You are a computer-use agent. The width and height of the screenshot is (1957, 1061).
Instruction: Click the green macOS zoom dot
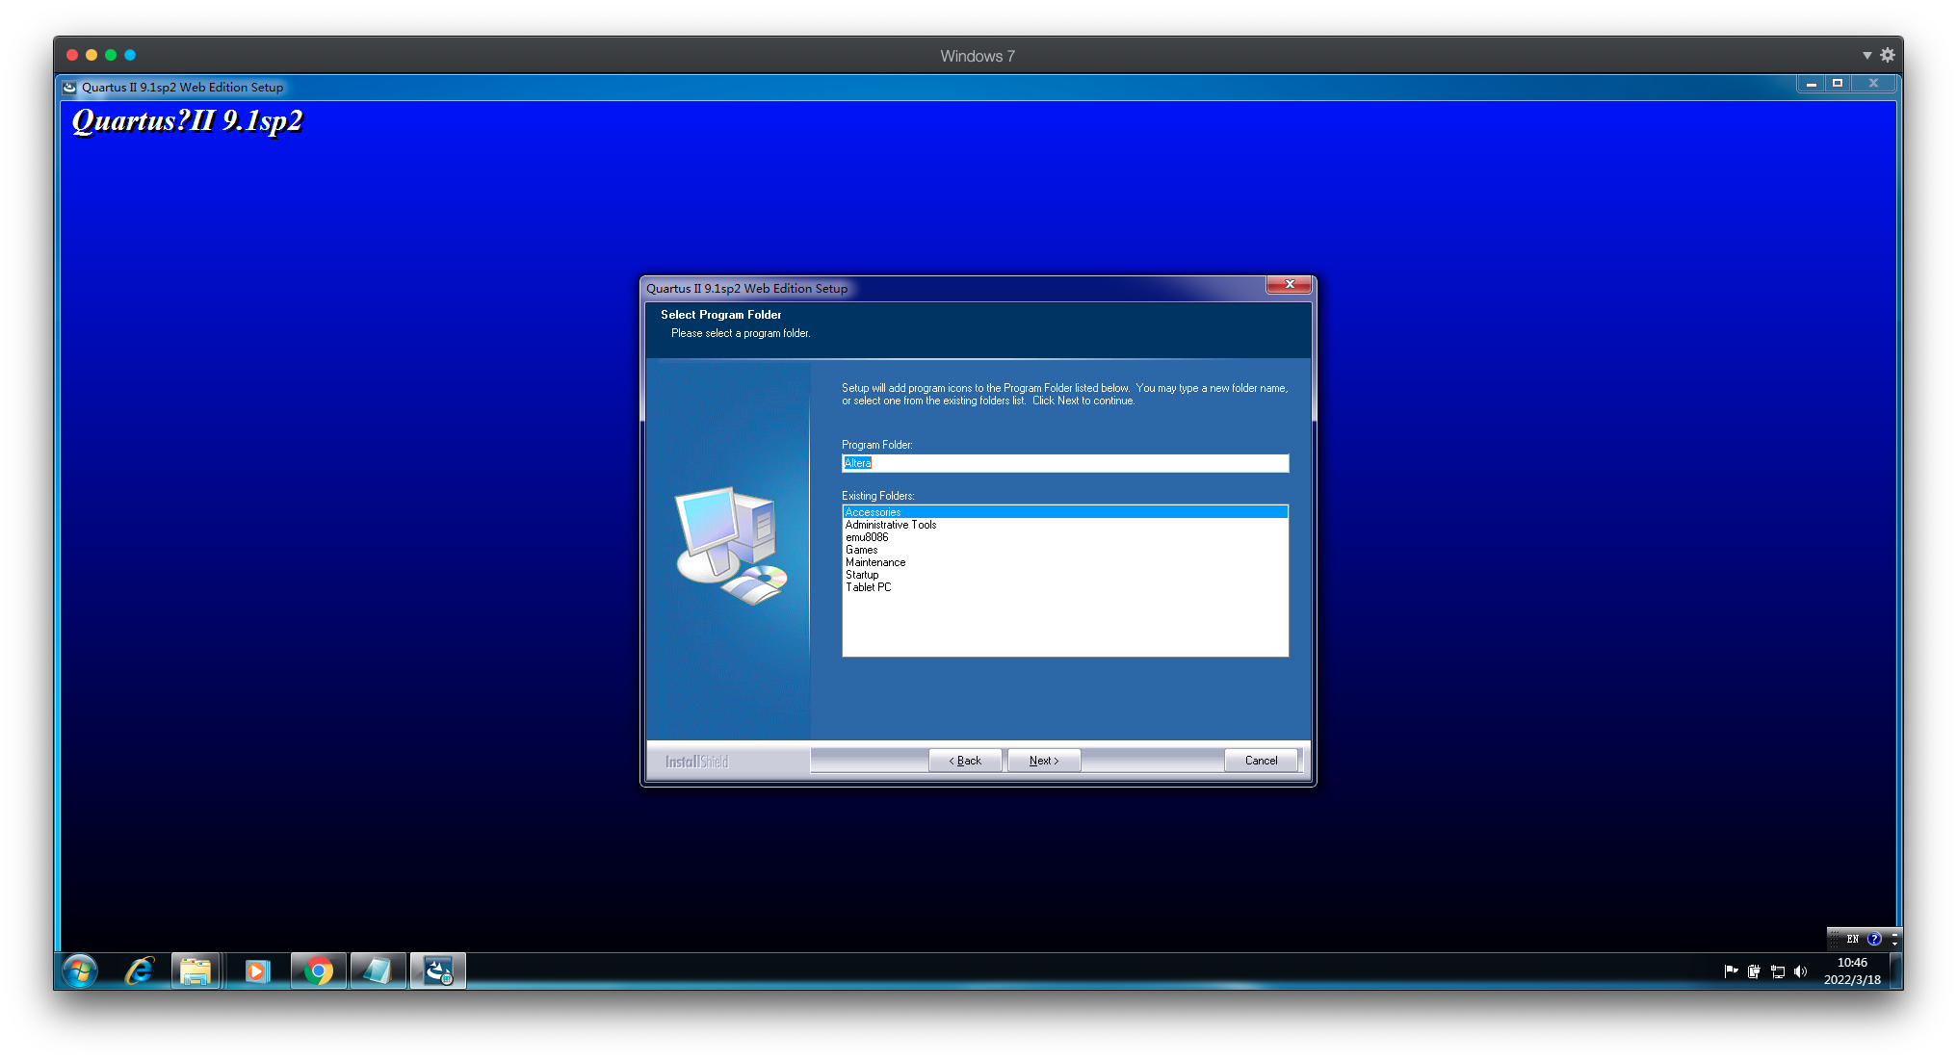pyautogui.click(x=111, y=56)
